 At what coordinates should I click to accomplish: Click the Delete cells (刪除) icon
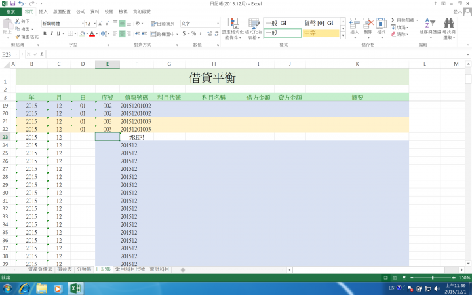point(368,23)
